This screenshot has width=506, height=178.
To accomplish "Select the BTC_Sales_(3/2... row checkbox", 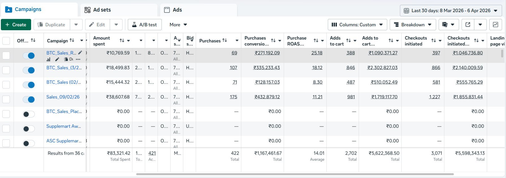I will [6, 70].
